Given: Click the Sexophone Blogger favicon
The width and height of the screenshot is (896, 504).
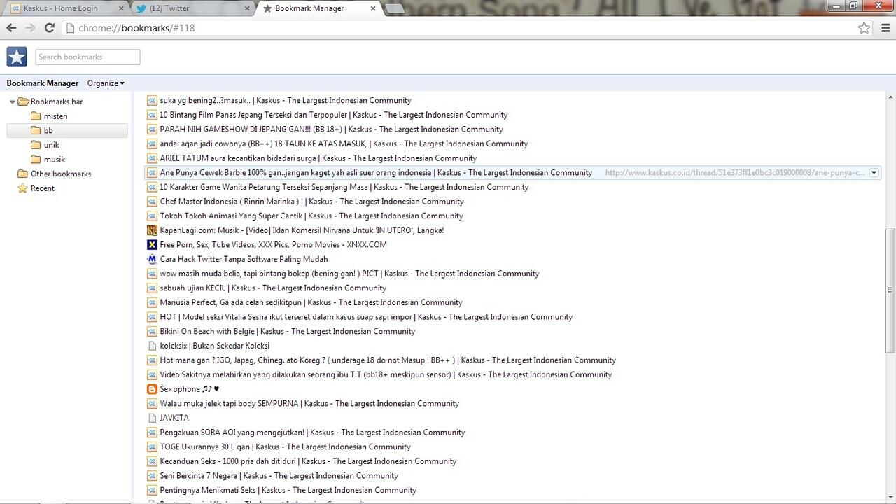Looking at the screenshot, I should [x=152, y=389].
